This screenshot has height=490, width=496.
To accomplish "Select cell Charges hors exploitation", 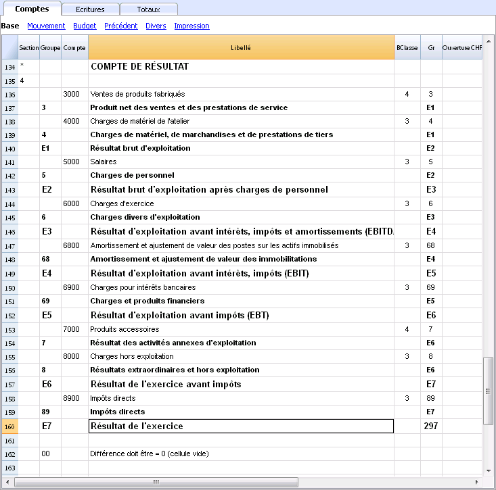I will click(241, 356).
